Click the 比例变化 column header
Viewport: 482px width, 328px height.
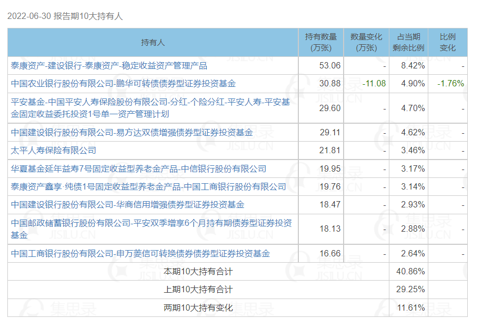(x=447, y=43)
